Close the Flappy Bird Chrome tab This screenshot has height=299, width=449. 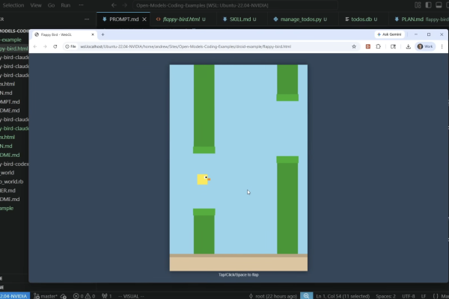[x=93, y=34]
